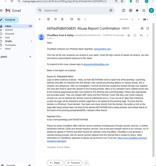Image resolution: width=156 pixels, height=166 pixels.
Task: Click the search magnifier icon
Action: click(x=40, y=10)
